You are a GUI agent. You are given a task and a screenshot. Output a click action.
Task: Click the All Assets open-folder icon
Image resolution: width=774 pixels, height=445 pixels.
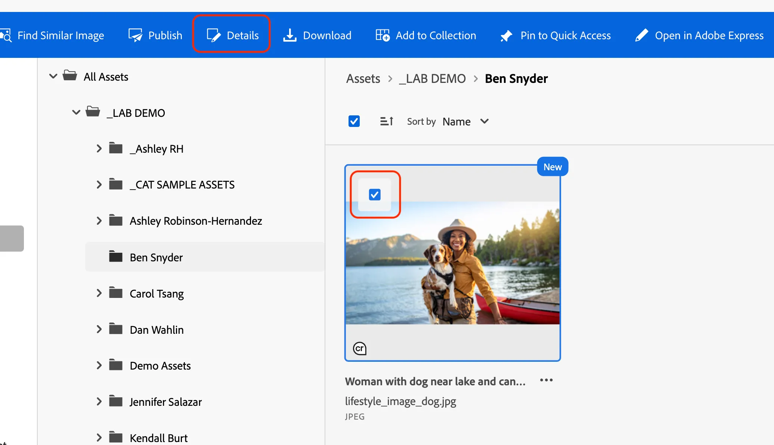coord(70,75)
